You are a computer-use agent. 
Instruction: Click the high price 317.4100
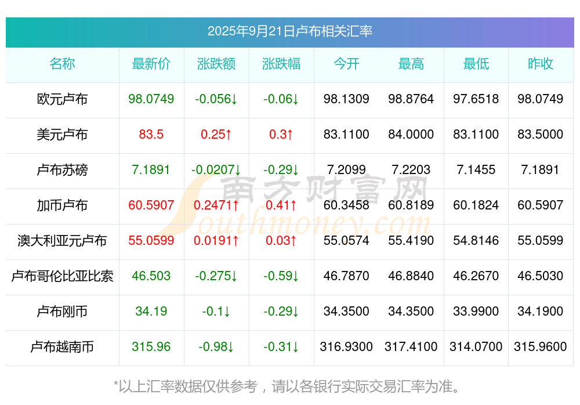click(411, 346)
